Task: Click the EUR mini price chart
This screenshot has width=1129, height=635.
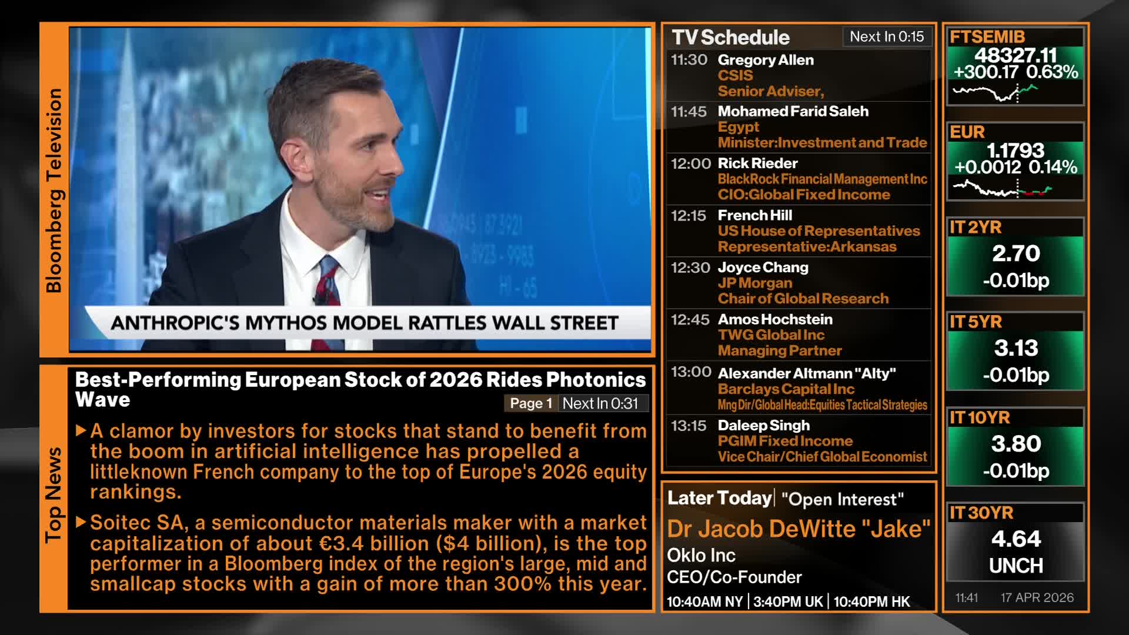Action: click(1002, 189)
